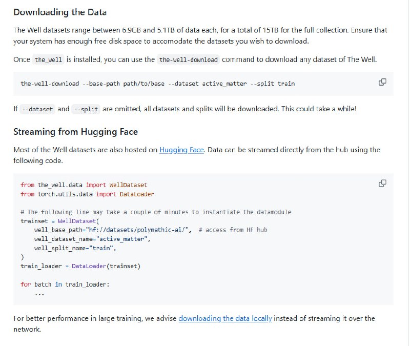
Task: Copy the the-well-download shell command
Action: [x=382, y=83]
